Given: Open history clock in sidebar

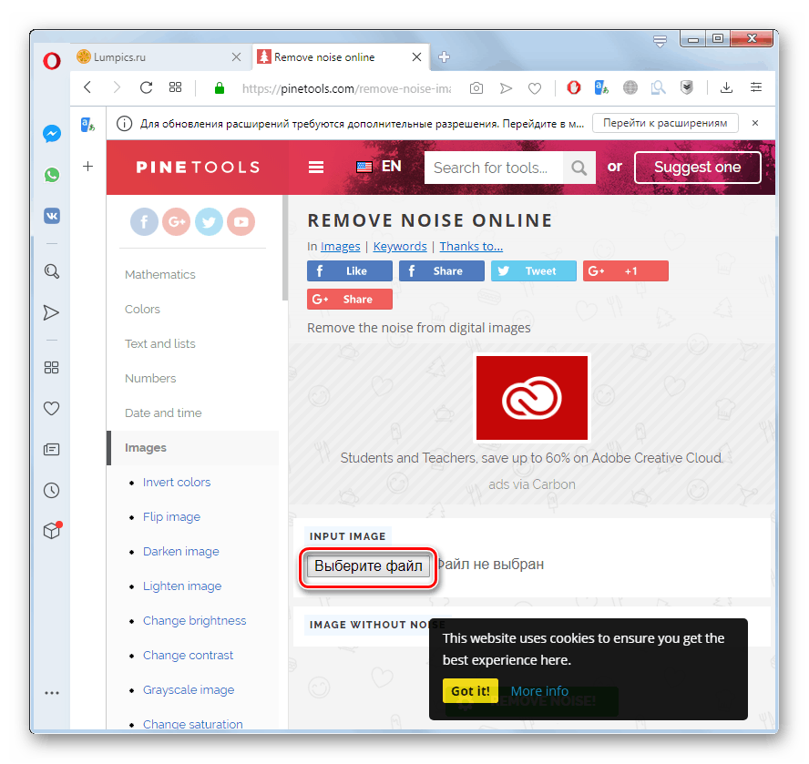Looking at the screenshot, I should [x=52, y=490].
